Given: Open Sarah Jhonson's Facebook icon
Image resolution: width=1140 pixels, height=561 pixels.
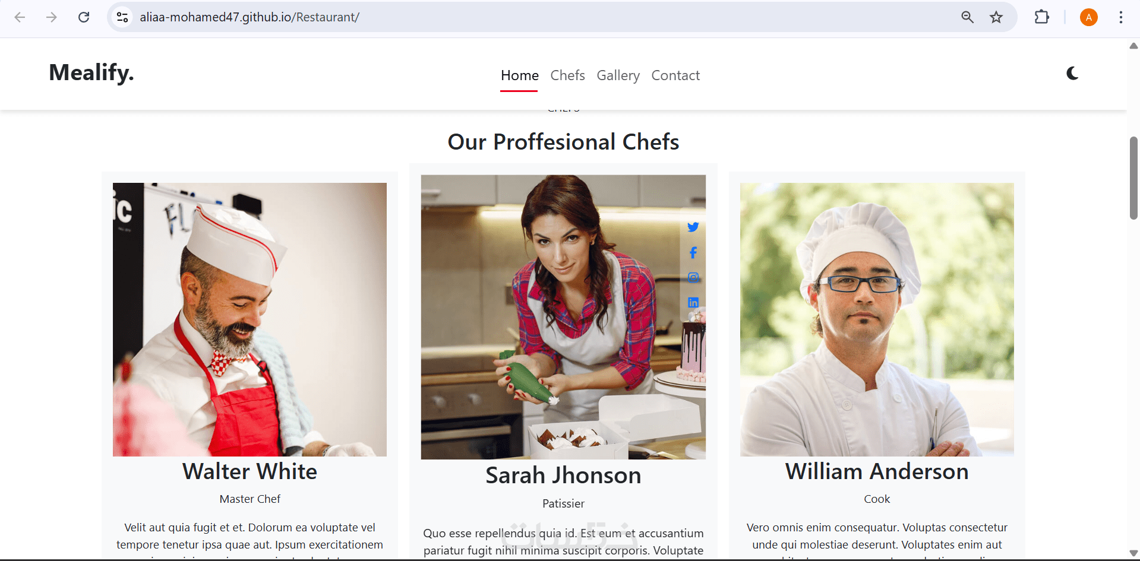Looking at the screenshot, I should 693,253.
